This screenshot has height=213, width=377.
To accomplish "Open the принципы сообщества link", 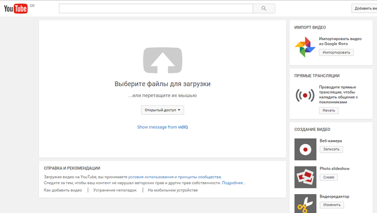I will click(199, 177).
